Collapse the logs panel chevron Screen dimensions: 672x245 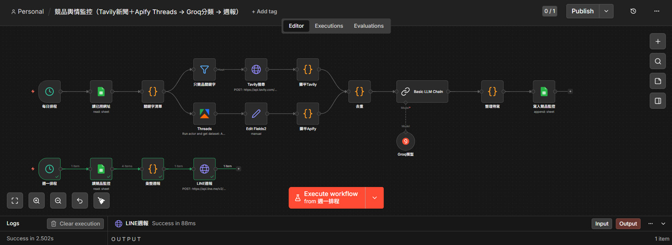coord(663,223)
